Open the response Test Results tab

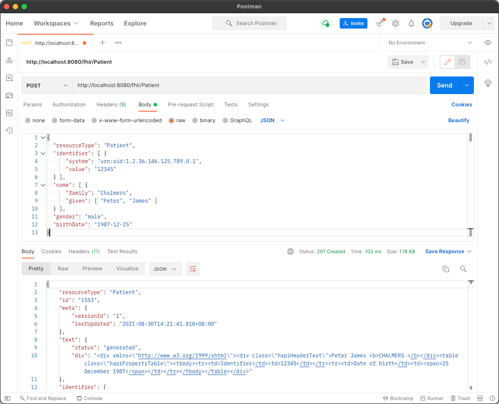(122, 251)
